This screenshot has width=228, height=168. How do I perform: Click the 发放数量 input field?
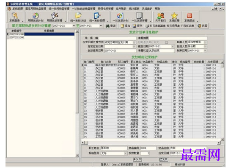(x=145, y=153)
